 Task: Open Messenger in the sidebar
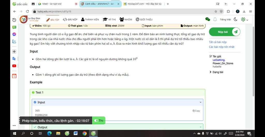coord(14,34)
